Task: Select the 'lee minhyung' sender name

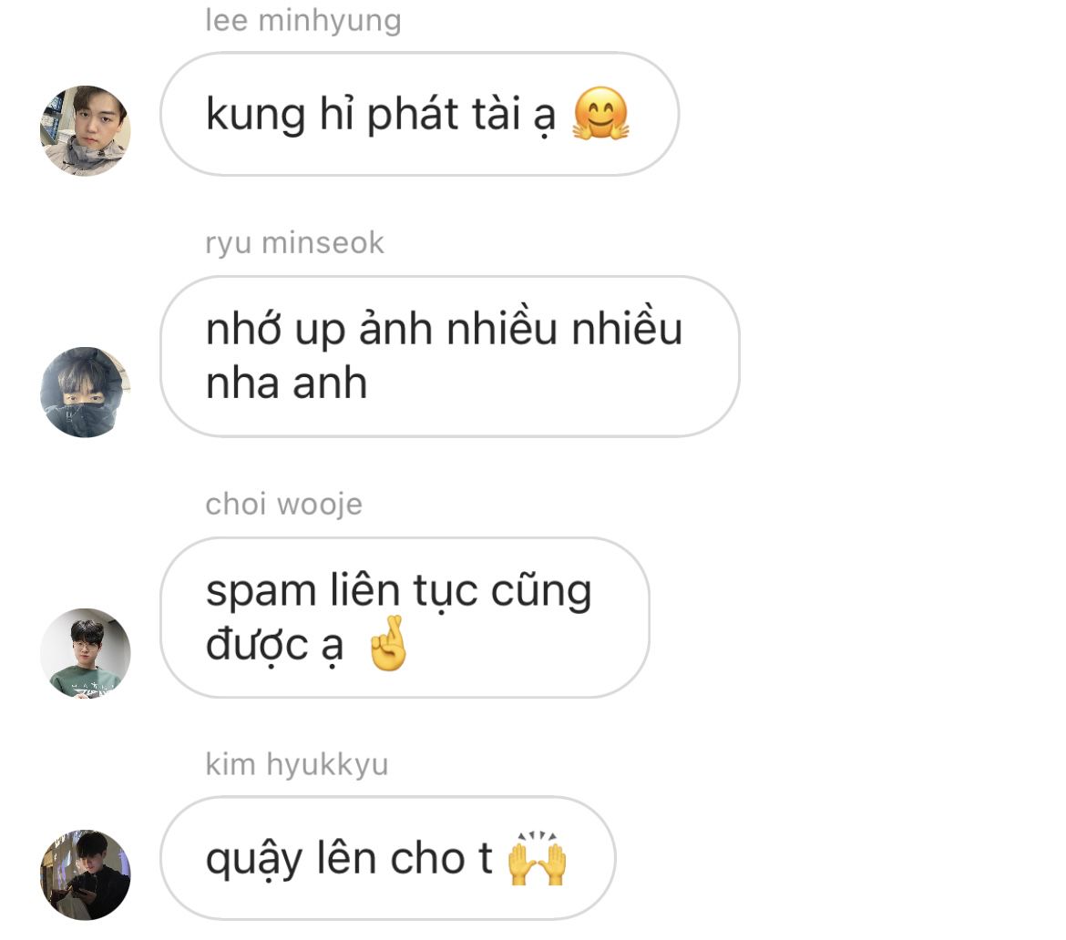Action: point(303,20)
